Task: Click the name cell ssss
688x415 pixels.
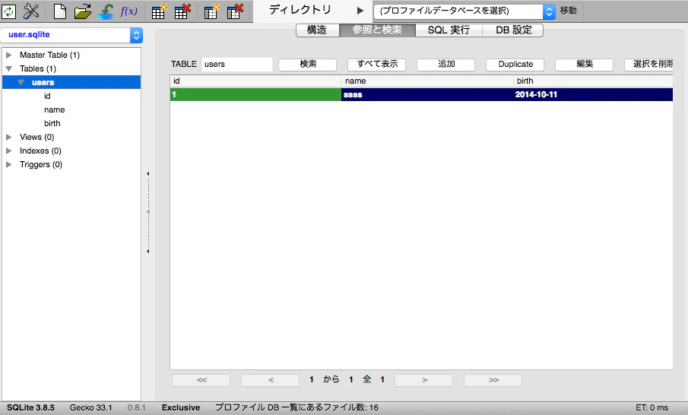Action: tap(427, 94)
